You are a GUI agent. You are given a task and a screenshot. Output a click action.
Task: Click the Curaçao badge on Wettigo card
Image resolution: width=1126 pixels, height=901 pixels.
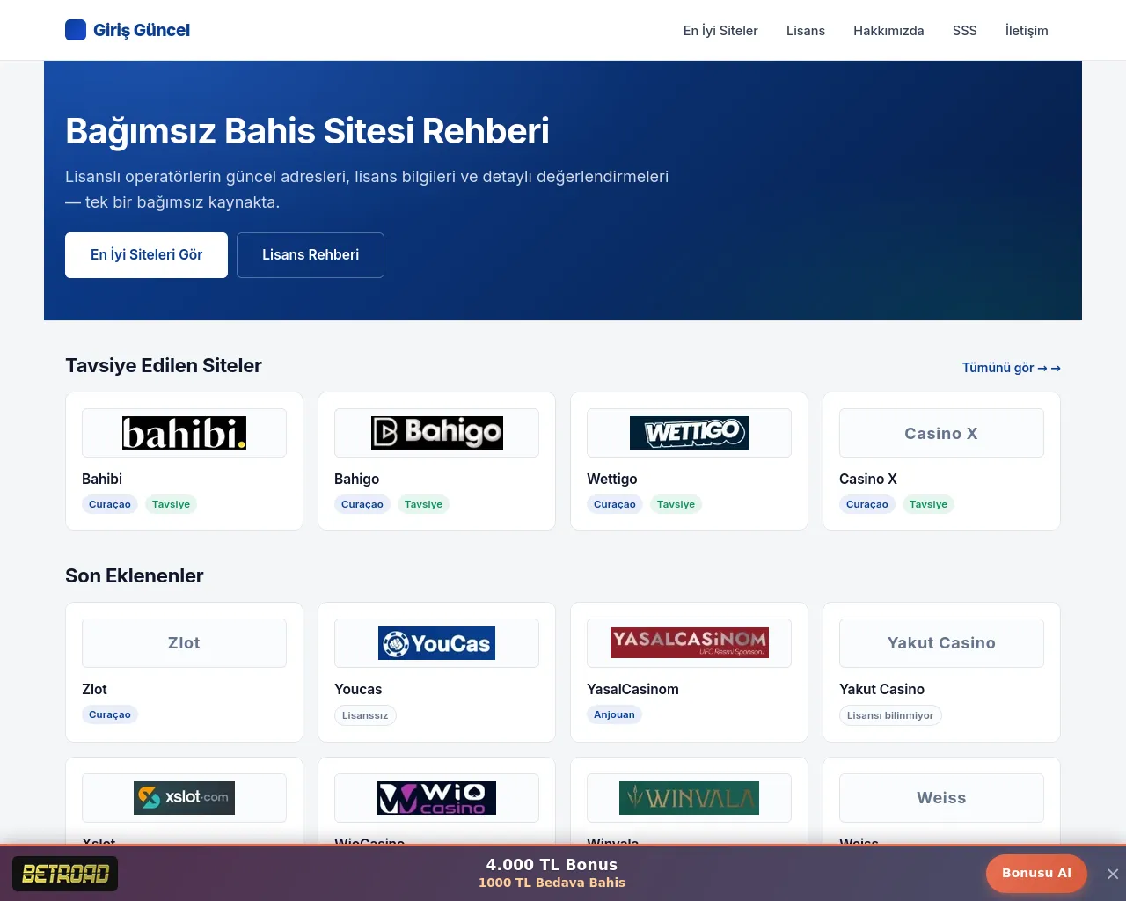615,504
